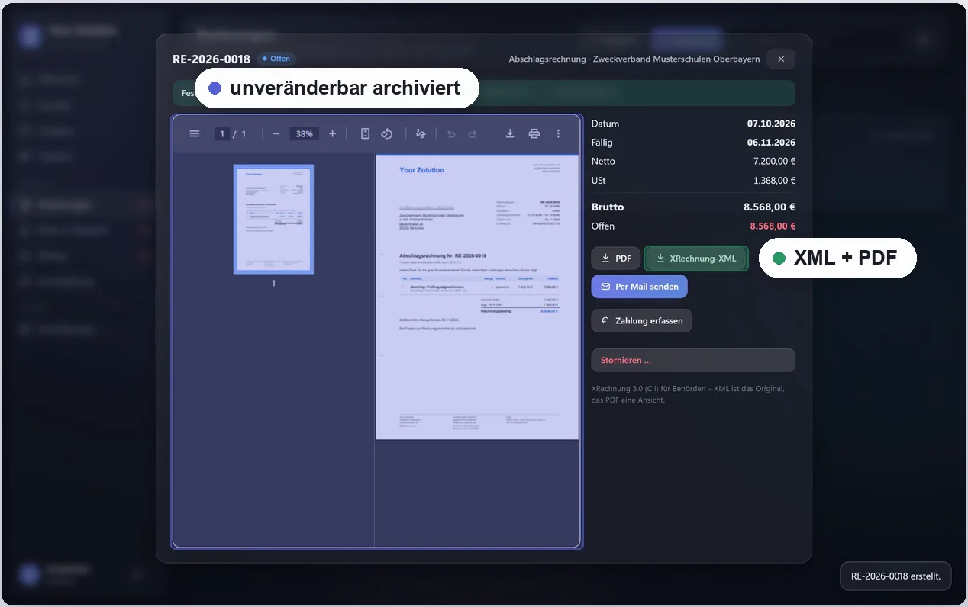Viewport: 968px width, 607px height.
Task: Open Zahlung erfassen to record payment
Action: coord(642,320)
